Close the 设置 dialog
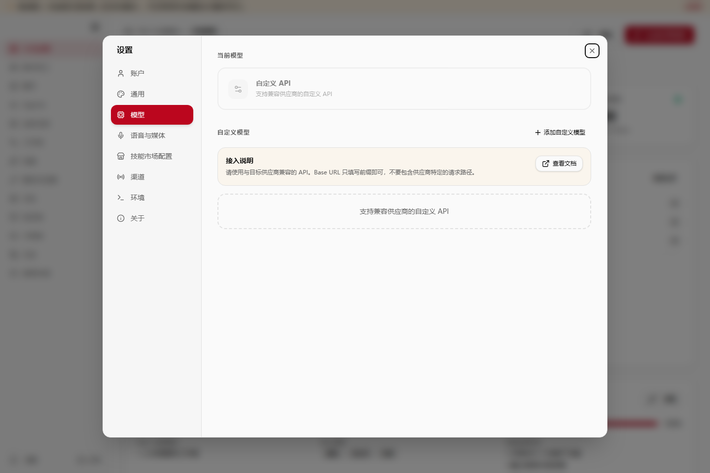This screenshot has height=473, width=710. [592, 51]
